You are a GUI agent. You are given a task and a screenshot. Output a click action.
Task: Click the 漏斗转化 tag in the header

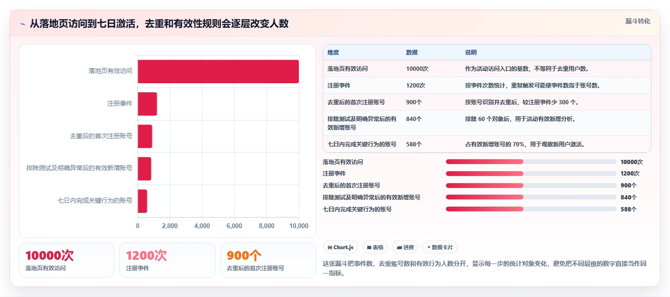pyautogui.click(x=637, y=21)
